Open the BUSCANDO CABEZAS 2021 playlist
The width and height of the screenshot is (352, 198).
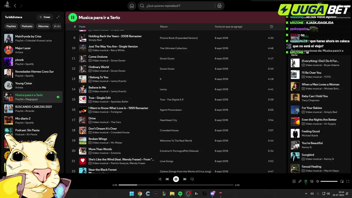(33, 109)
